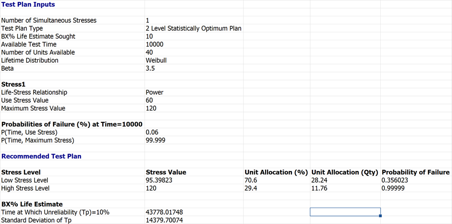This screenshot has height=224, width=452.
Task: Click the empty selected cell with the green border
Action: [x=345, y=212]
